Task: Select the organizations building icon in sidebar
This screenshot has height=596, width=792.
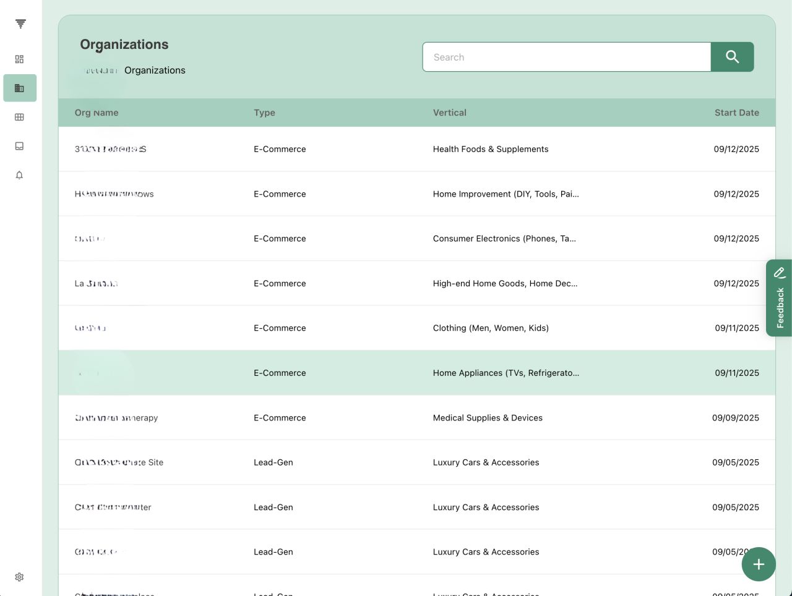Action: coord(20,88)
